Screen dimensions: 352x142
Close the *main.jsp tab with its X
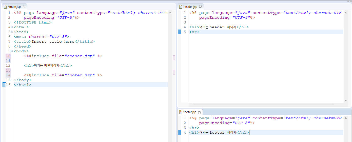[24, 7]
